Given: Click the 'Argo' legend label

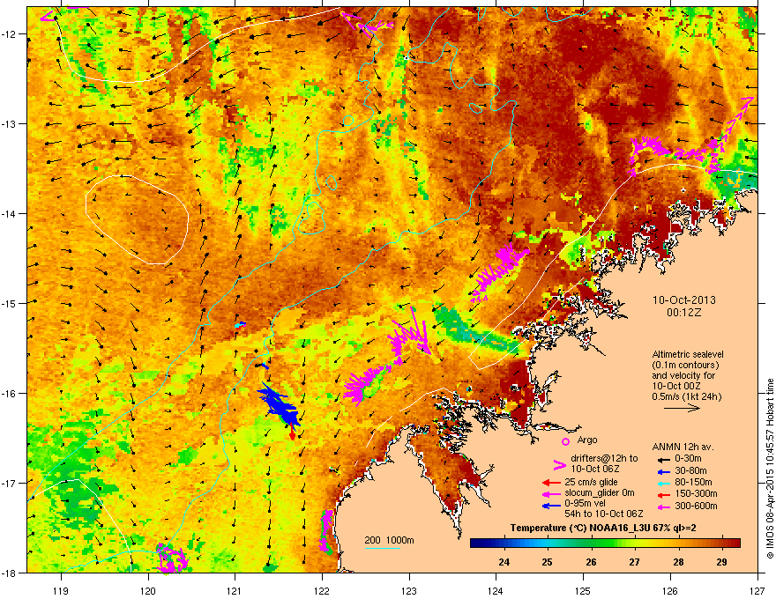Looking at the screenshot, I should coord(587,440).
